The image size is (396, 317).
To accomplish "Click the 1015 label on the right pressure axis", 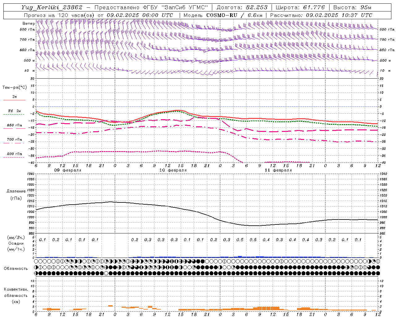I will pos(383,201).
